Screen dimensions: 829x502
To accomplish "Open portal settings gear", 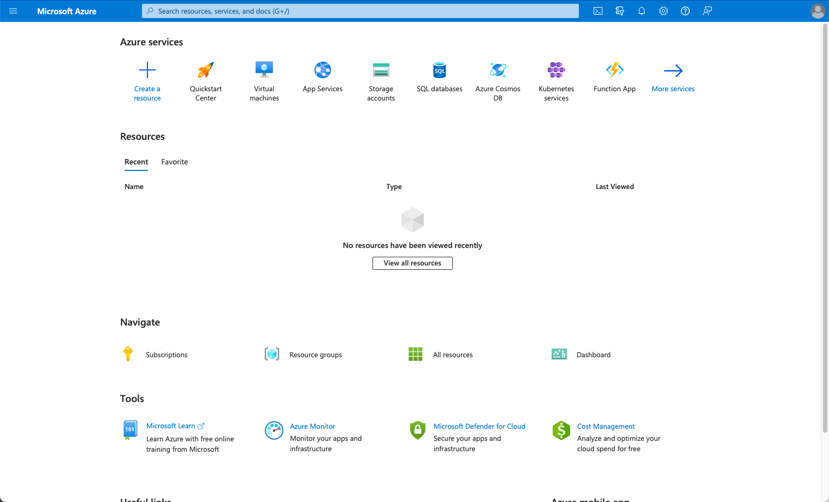I will click(664, 11).
